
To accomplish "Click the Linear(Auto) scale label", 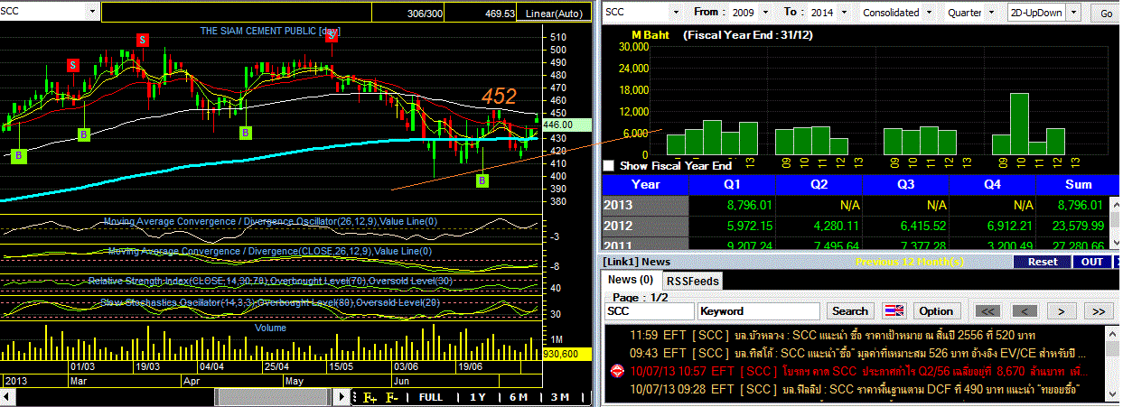I will (x=555, y=14).
